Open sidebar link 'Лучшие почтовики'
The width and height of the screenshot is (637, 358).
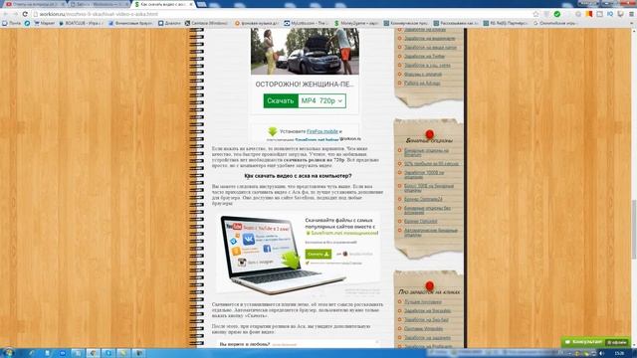coord(422,302)
